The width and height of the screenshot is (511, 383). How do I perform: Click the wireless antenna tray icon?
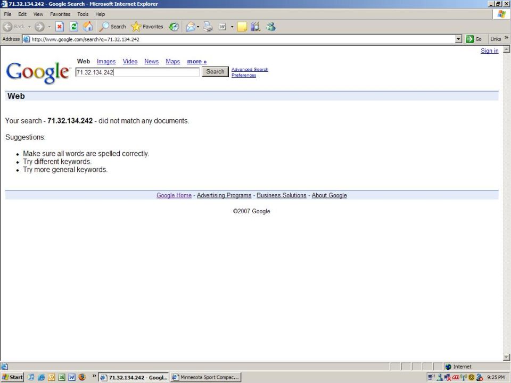pyautogui.click(x=464, y=377)
